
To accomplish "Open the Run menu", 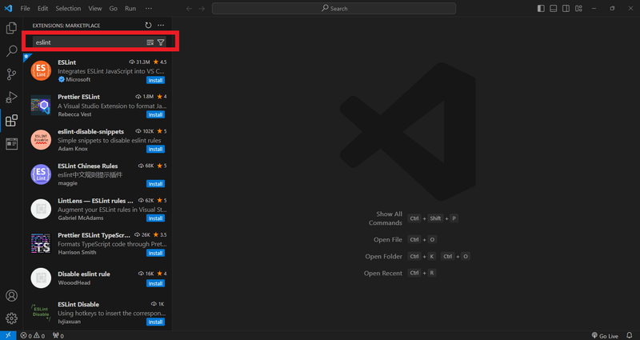I will (x=130, y=9).
